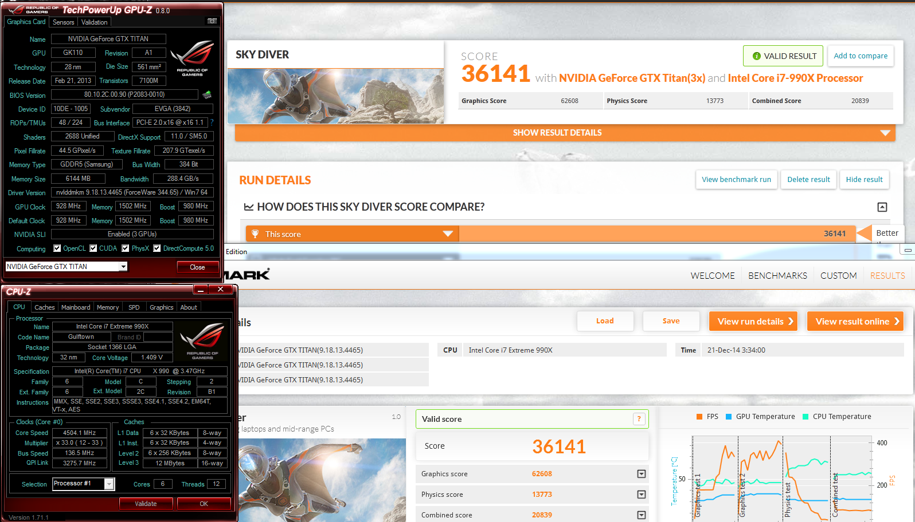Open the Memory tab in CPU-Z

(108, 307)
